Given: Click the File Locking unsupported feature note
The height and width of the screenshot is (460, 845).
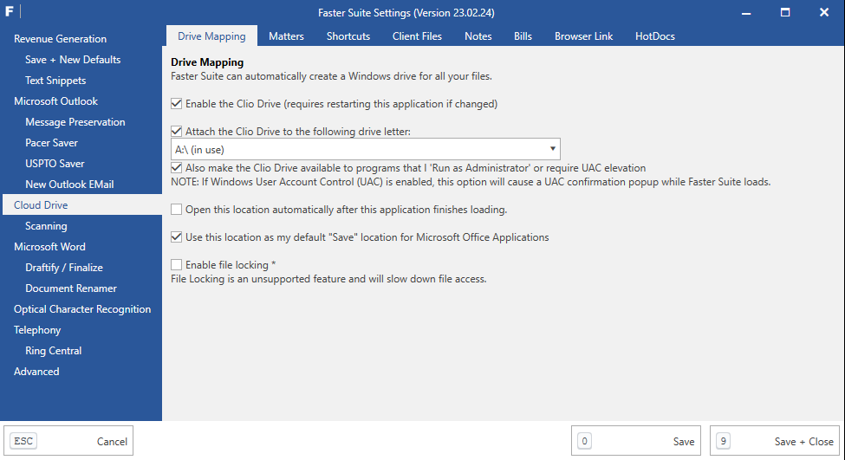Looking at the screenshot, I should point(328,278).
